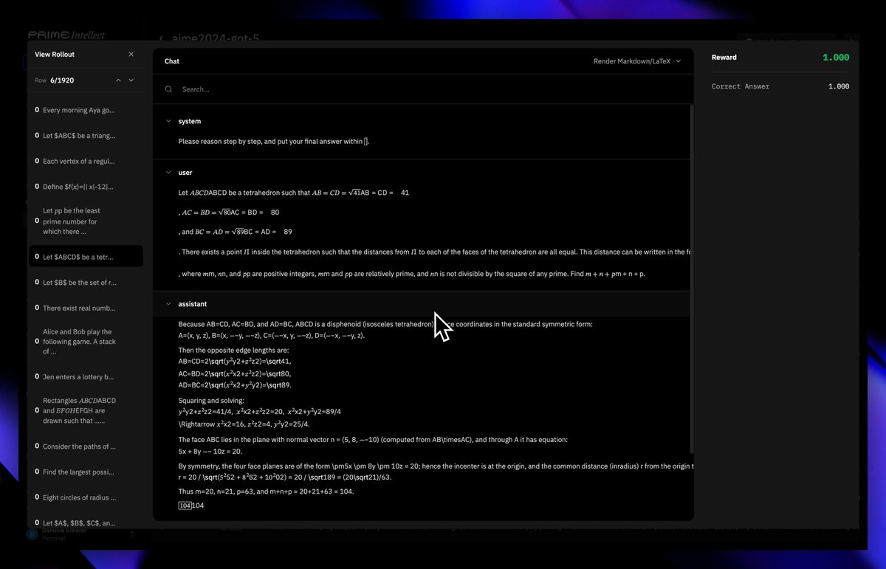Click the View Rollout heading
Viewport: 886px width, 569px height.
tap(55, 54)
